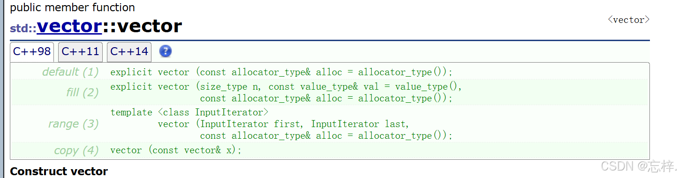The width and height of the screenshot is (679, 178).
Task: Click the std:: prefix in title
Action: tap(23, 28)
